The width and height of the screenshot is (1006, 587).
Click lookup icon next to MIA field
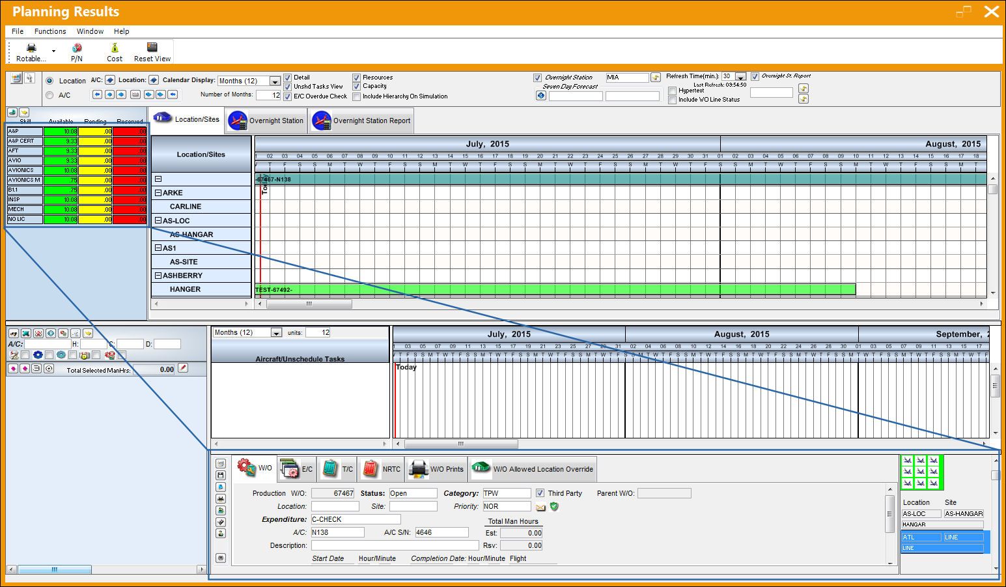[x=656, y=78]
